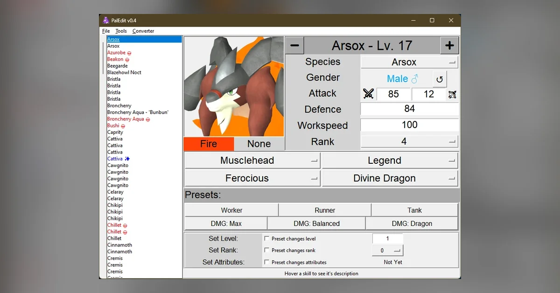Click the skull icon beside red Broncherry Aqua
This screenshot has width=560, height=293.
[x=148, y=119]
